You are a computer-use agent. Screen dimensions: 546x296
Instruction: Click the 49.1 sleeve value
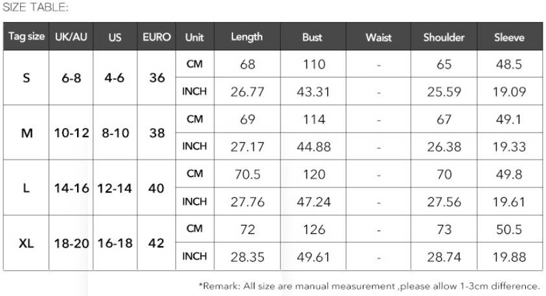pos(509,119)
